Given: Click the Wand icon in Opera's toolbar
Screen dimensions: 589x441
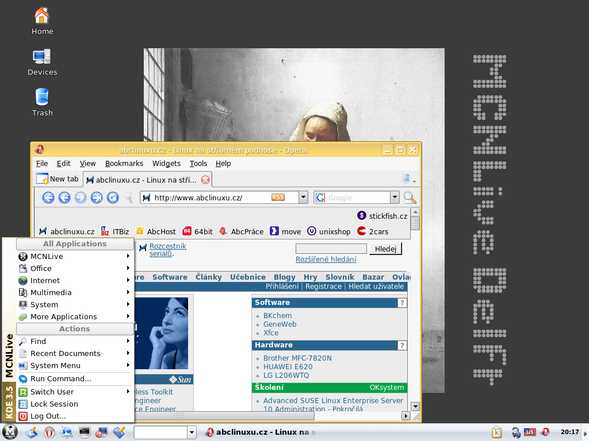Looking at the screenshot, I should pos(128,198).
